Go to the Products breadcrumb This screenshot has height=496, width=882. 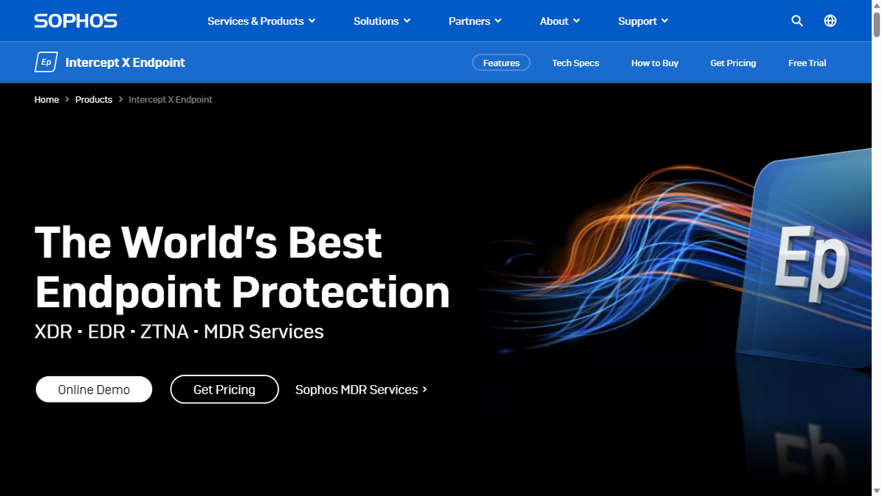pos(93,99)
